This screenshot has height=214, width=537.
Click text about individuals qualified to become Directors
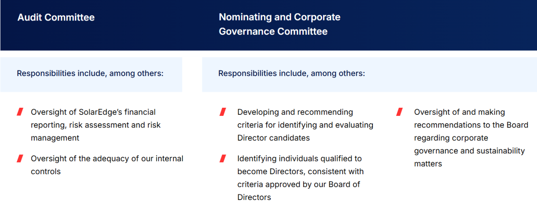[300, 178]
